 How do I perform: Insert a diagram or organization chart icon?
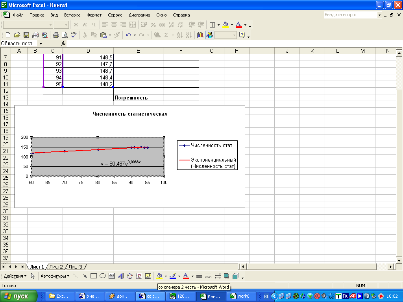point(130,276)
